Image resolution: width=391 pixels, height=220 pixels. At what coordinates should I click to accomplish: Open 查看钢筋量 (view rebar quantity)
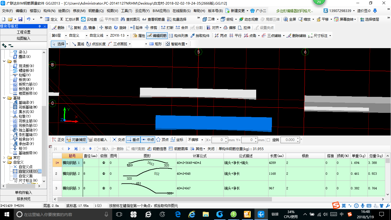click(153, 19)
